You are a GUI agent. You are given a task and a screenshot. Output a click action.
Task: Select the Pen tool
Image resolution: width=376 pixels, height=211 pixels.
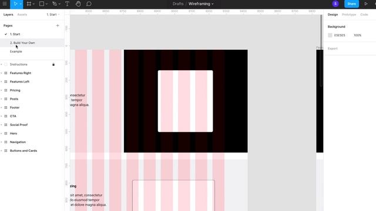55,4
